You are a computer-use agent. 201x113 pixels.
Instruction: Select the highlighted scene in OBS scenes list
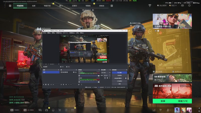[x=51, y=72]
